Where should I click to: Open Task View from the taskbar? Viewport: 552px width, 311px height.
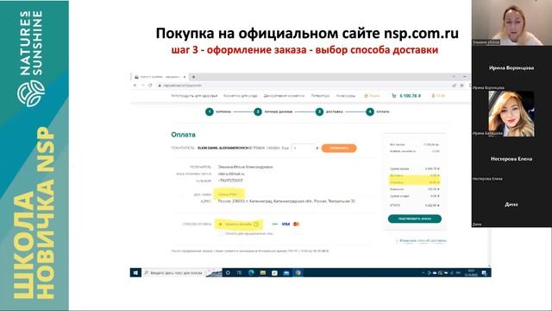(240, 273)
